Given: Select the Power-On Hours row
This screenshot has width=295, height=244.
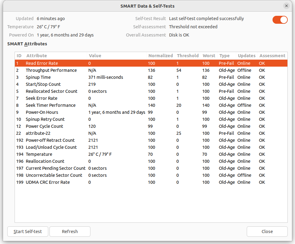Looking at the screenshot, I should [x=42, y=112].
